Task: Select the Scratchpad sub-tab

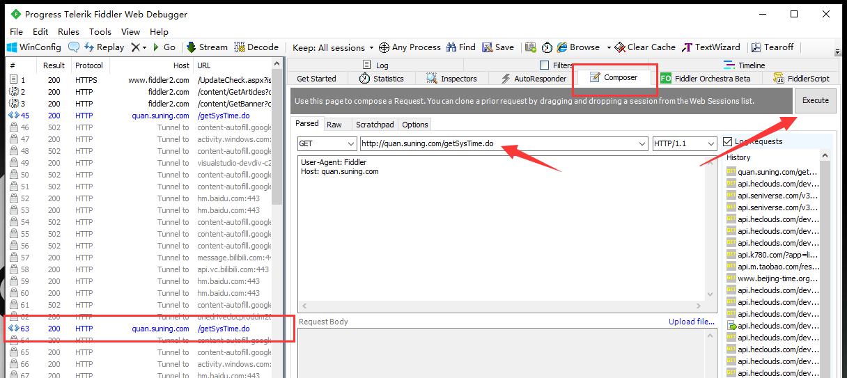Action: pos(375,125)
